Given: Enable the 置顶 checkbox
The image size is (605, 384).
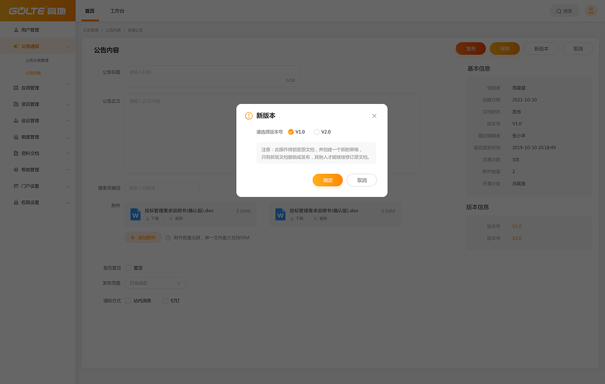Looking at the screenshot, I should (128, 267).
